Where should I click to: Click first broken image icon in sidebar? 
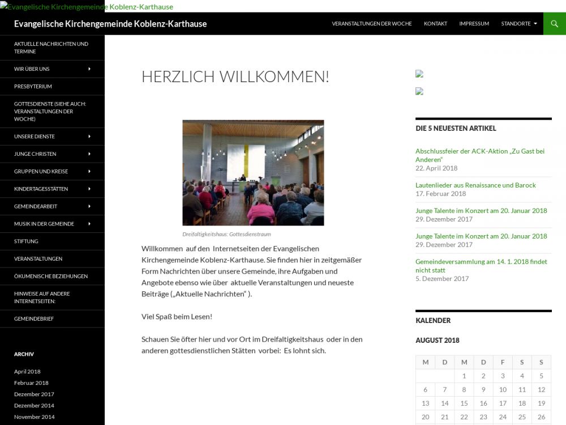click(x=419, y=74)
